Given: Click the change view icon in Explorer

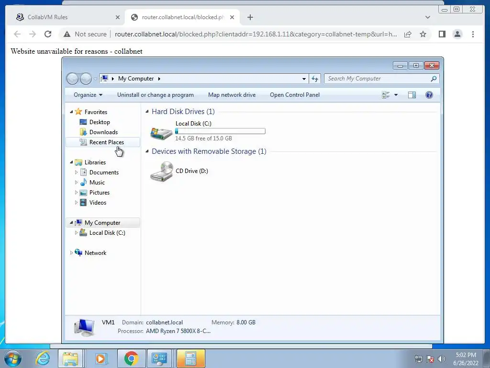Looking at the screenshot, I should pyautogui.click(x=386, y=95).
